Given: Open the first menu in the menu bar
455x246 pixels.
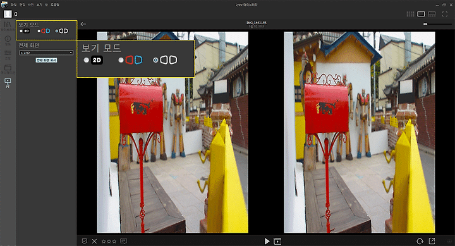Looking at the screenshot, I should coord(13,4).
